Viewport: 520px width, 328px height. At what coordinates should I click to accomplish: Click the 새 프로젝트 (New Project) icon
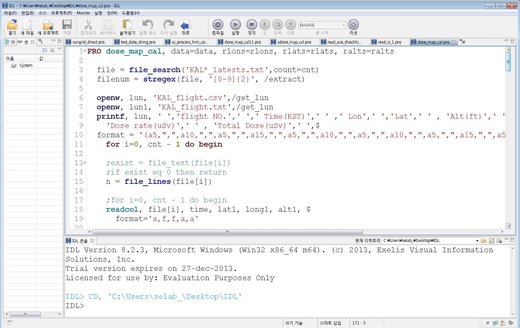click(48, 25)
